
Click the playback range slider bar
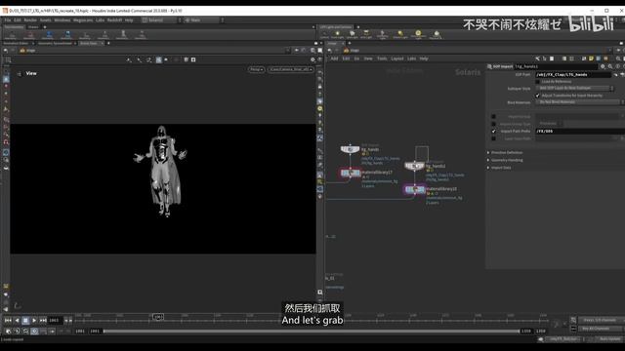coord(312,331)
